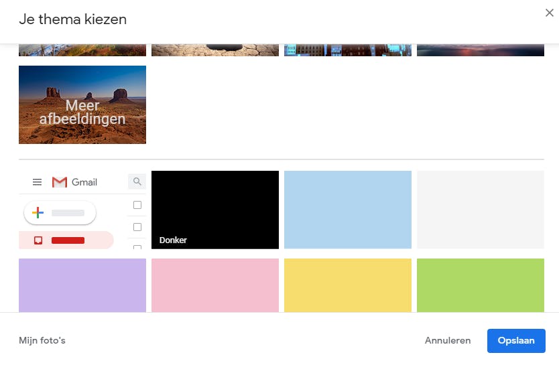This screenshot has width=559, height=365.
Task: Select the light gray color theme
Action: click(x=480, y=210)
